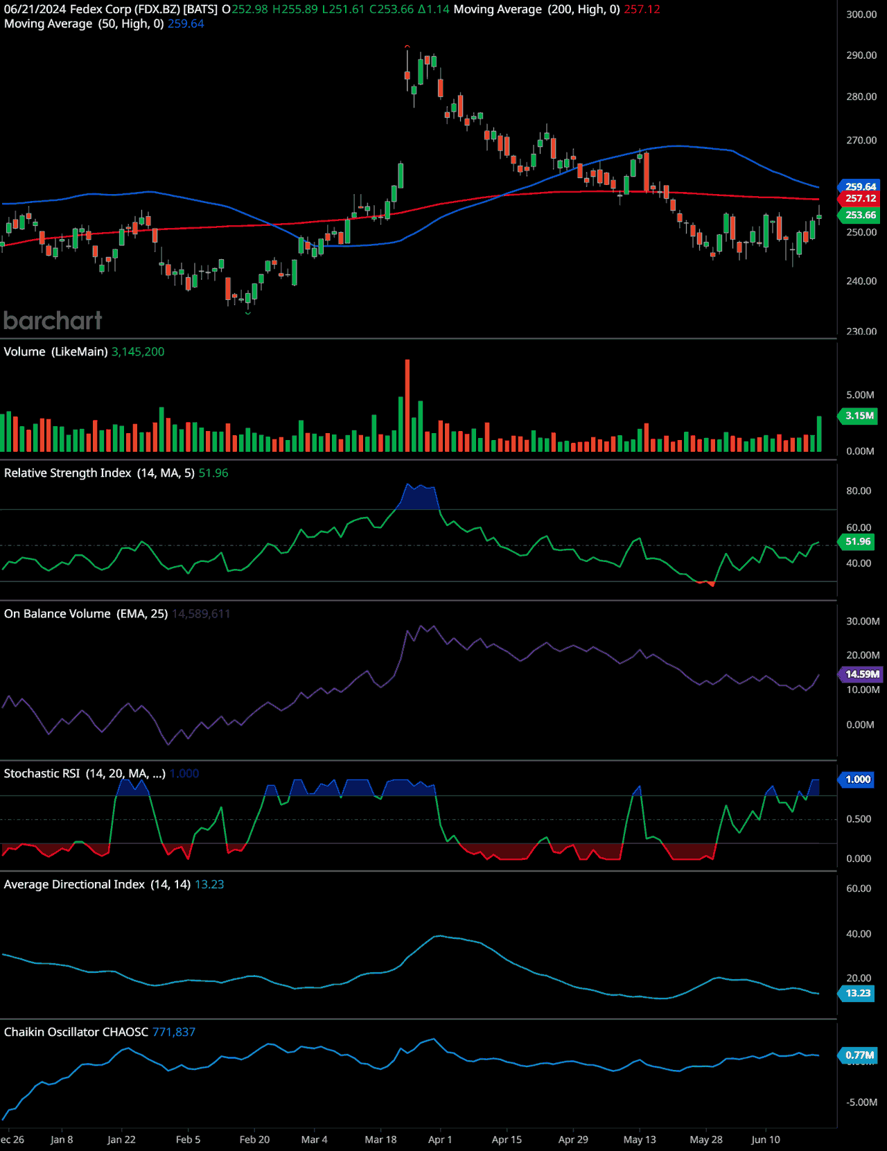Click the 51.96 value beside the RSI label

tap(213, 473)
